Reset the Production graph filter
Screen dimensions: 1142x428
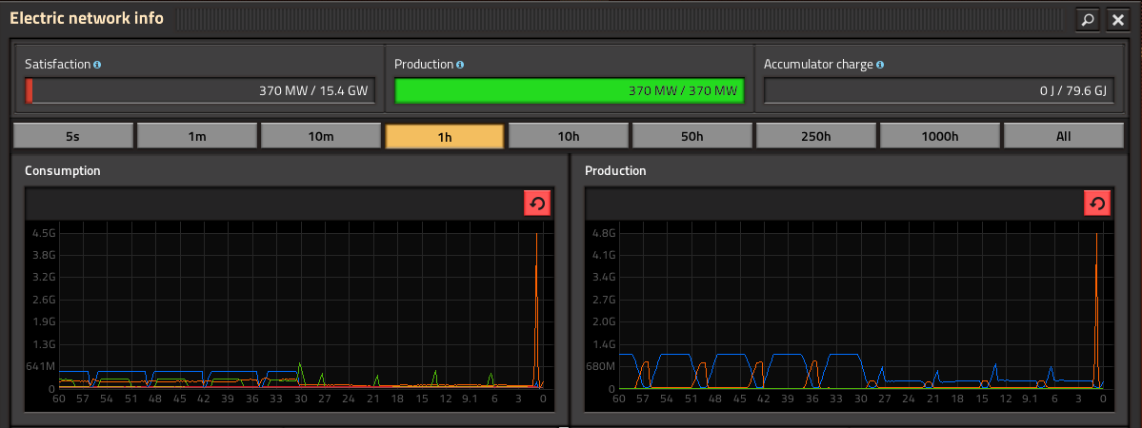(1097, 204)
